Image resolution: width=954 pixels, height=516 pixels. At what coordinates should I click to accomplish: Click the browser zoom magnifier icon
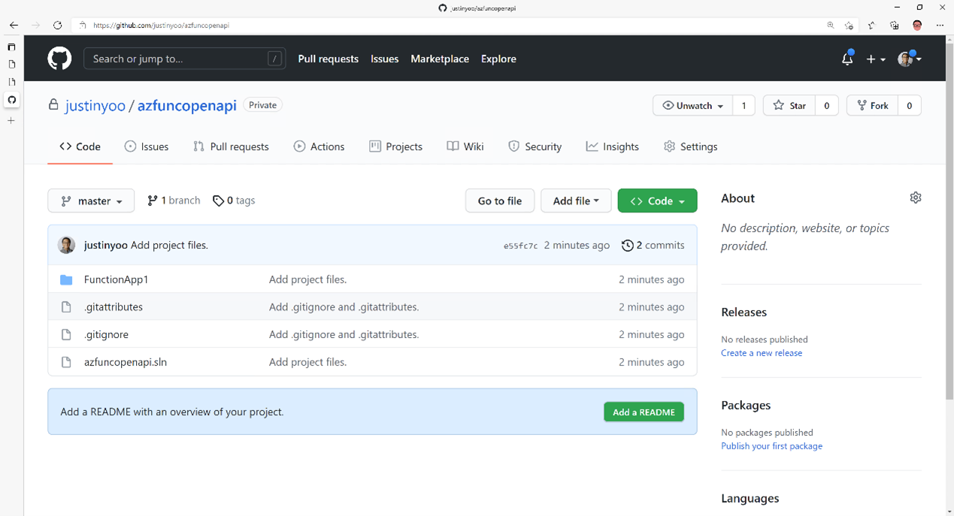[x=831, y=25]
